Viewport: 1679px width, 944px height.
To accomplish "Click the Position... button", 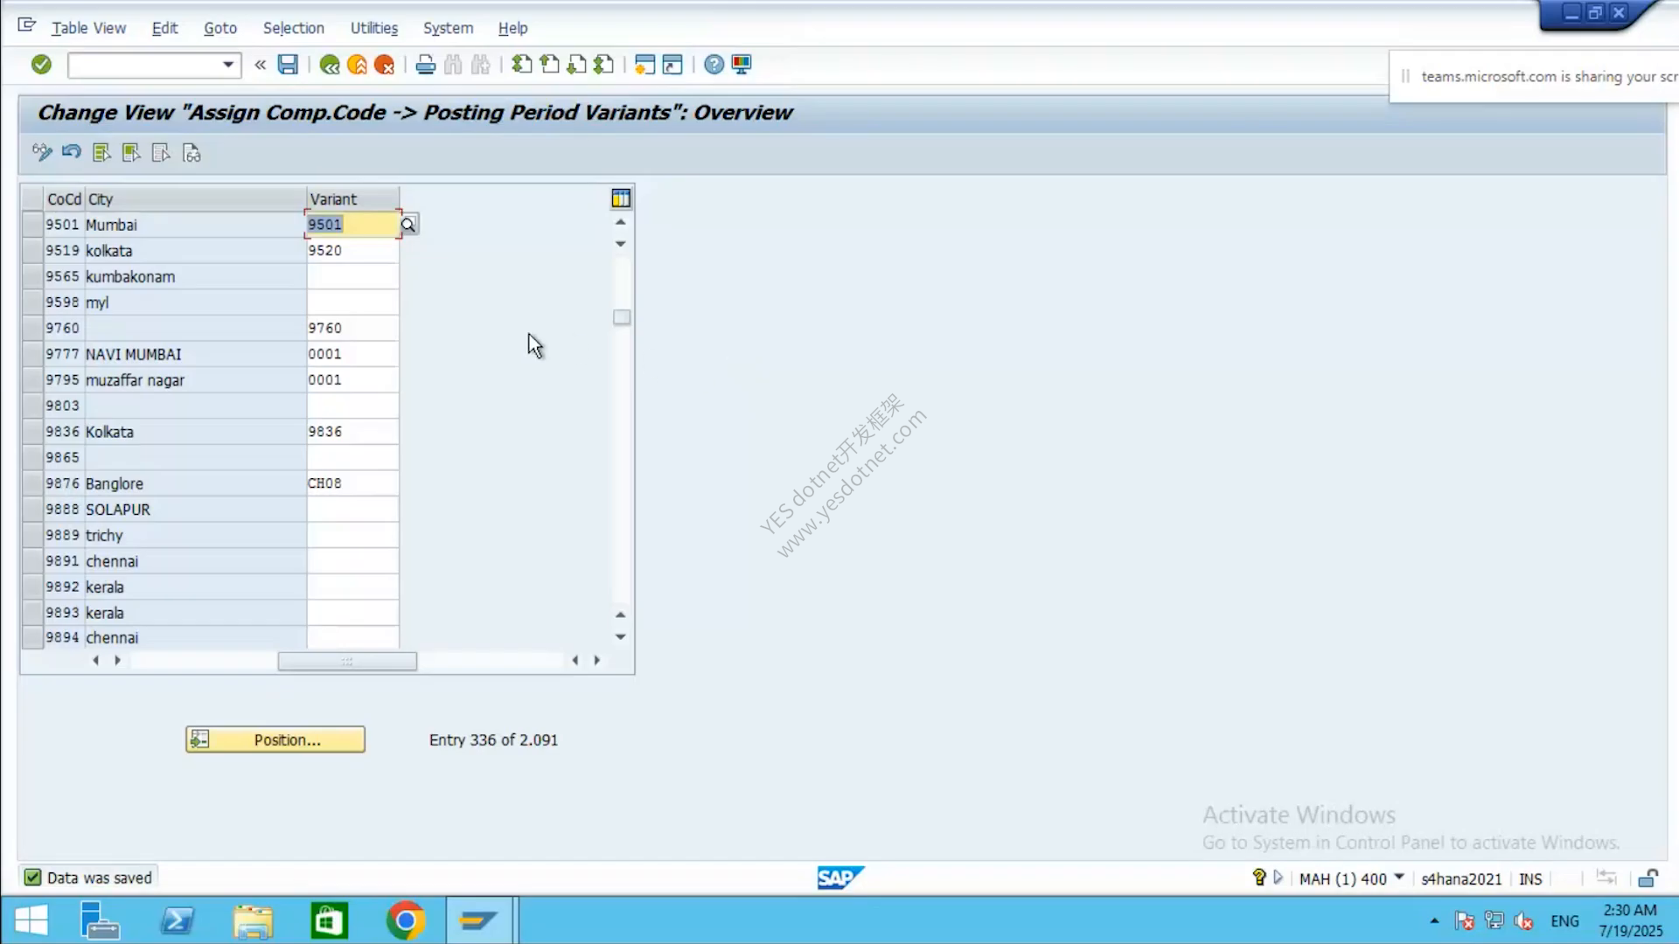I will click(275, 739).
